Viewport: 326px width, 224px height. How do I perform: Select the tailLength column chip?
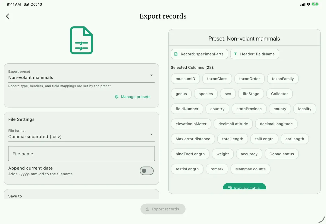pos(264,139)
